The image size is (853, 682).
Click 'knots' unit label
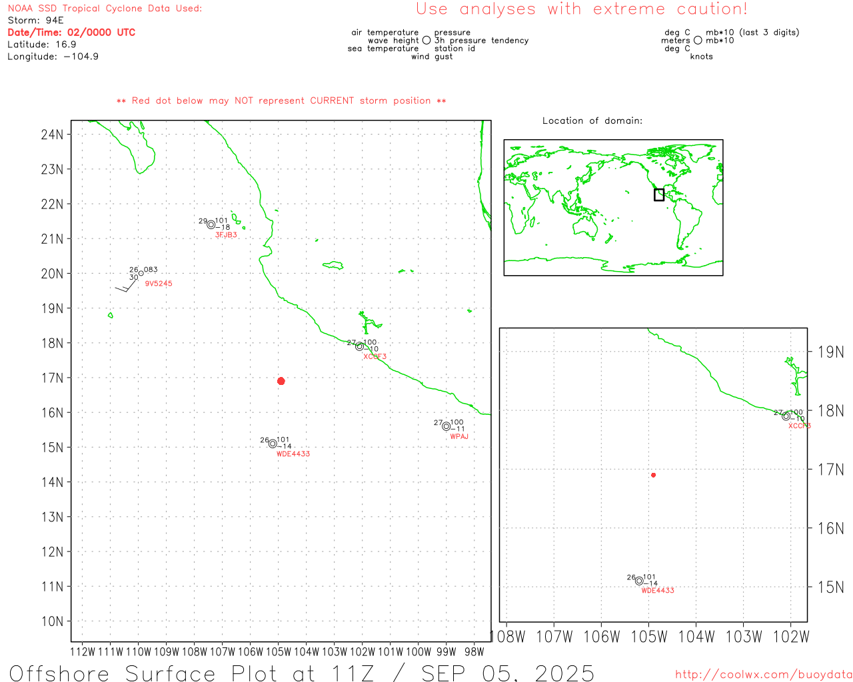(702, 57)
